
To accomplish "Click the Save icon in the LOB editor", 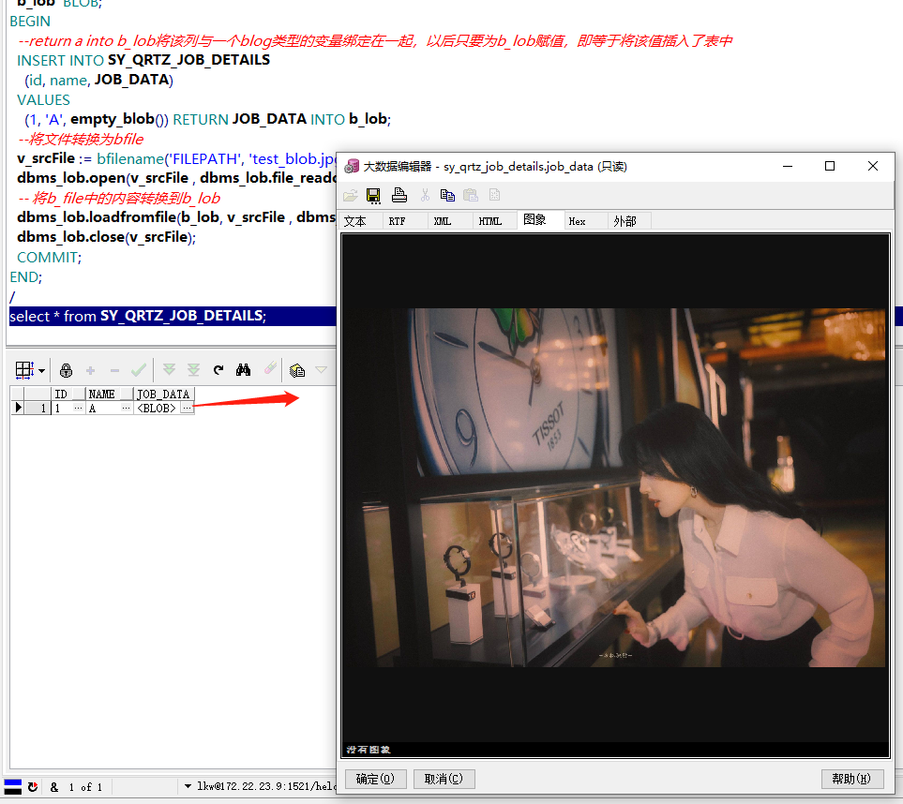I will (373, 195).
